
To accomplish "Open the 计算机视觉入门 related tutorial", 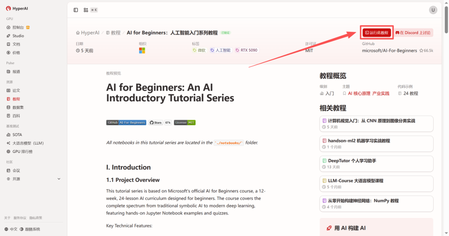I will click(x=376, y=123).
